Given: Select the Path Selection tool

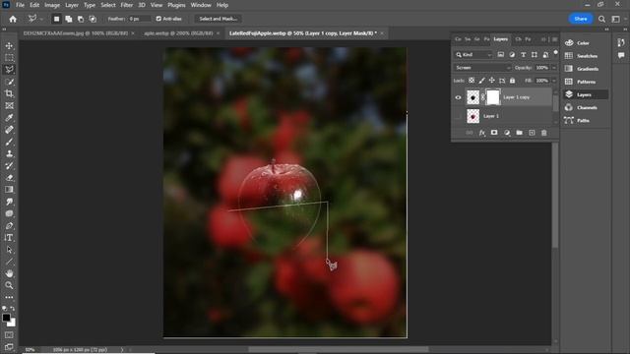Looking at the screenshot, I should click(x=9, y=250).
